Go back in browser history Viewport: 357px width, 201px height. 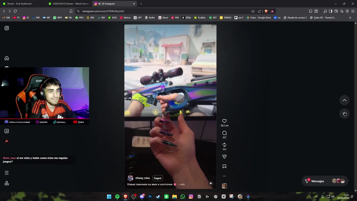point(4,11)
